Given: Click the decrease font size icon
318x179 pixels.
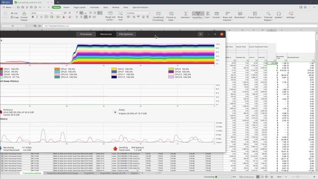Looking at the screenshot, I should pyautogui.click(x=70, y=13).
